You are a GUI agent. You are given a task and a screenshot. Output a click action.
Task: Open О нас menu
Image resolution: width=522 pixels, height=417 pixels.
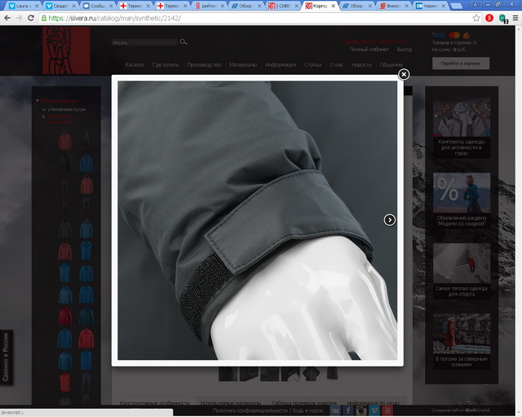(x=336, y=65)
